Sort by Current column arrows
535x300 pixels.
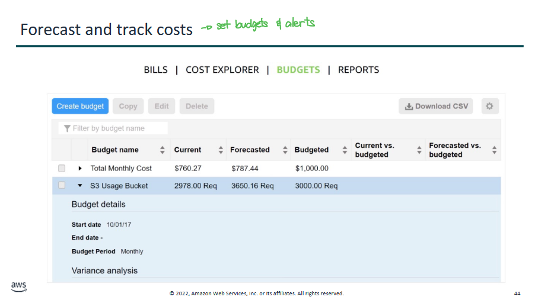221,150
